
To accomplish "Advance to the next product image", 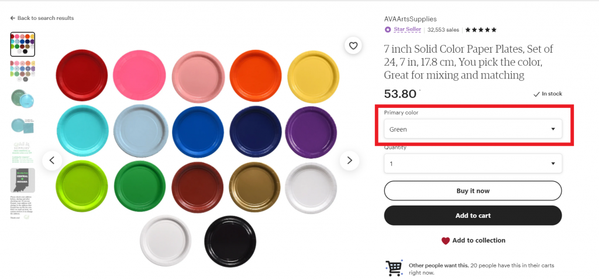I will 349,160.
